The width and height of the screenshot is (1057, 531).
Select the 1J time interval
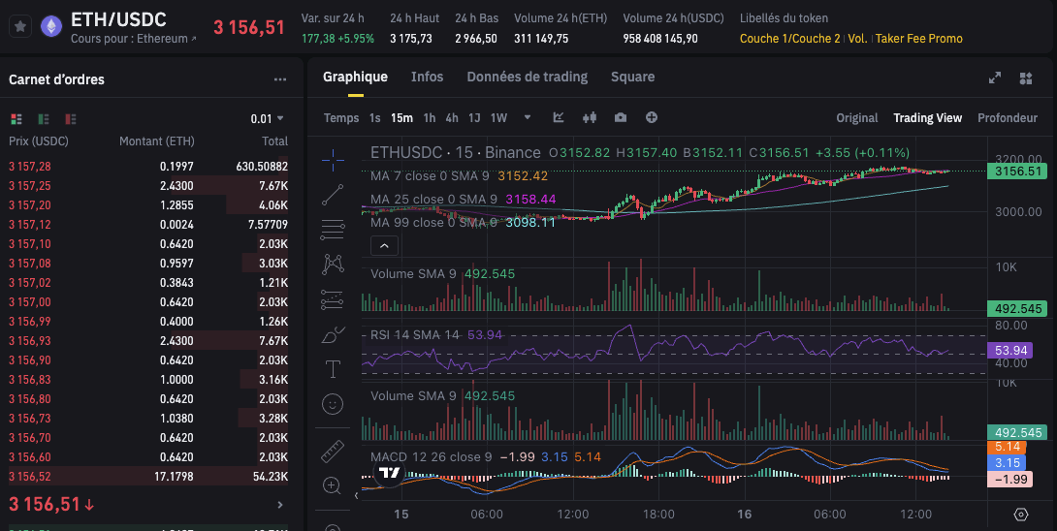tap(474, 118)
